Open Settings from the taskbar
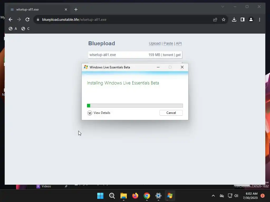The height and width of the screenshot is (202, 270). (x=158, y=196)
